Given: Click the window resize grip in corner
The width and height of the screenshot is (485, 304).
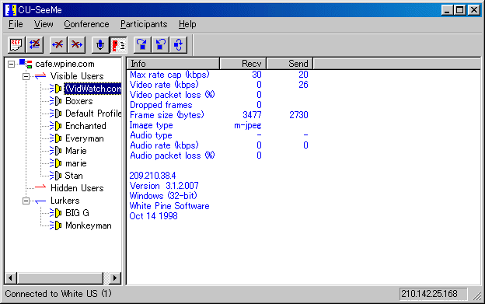Looking at the screenshot, I should click(476, 295).
